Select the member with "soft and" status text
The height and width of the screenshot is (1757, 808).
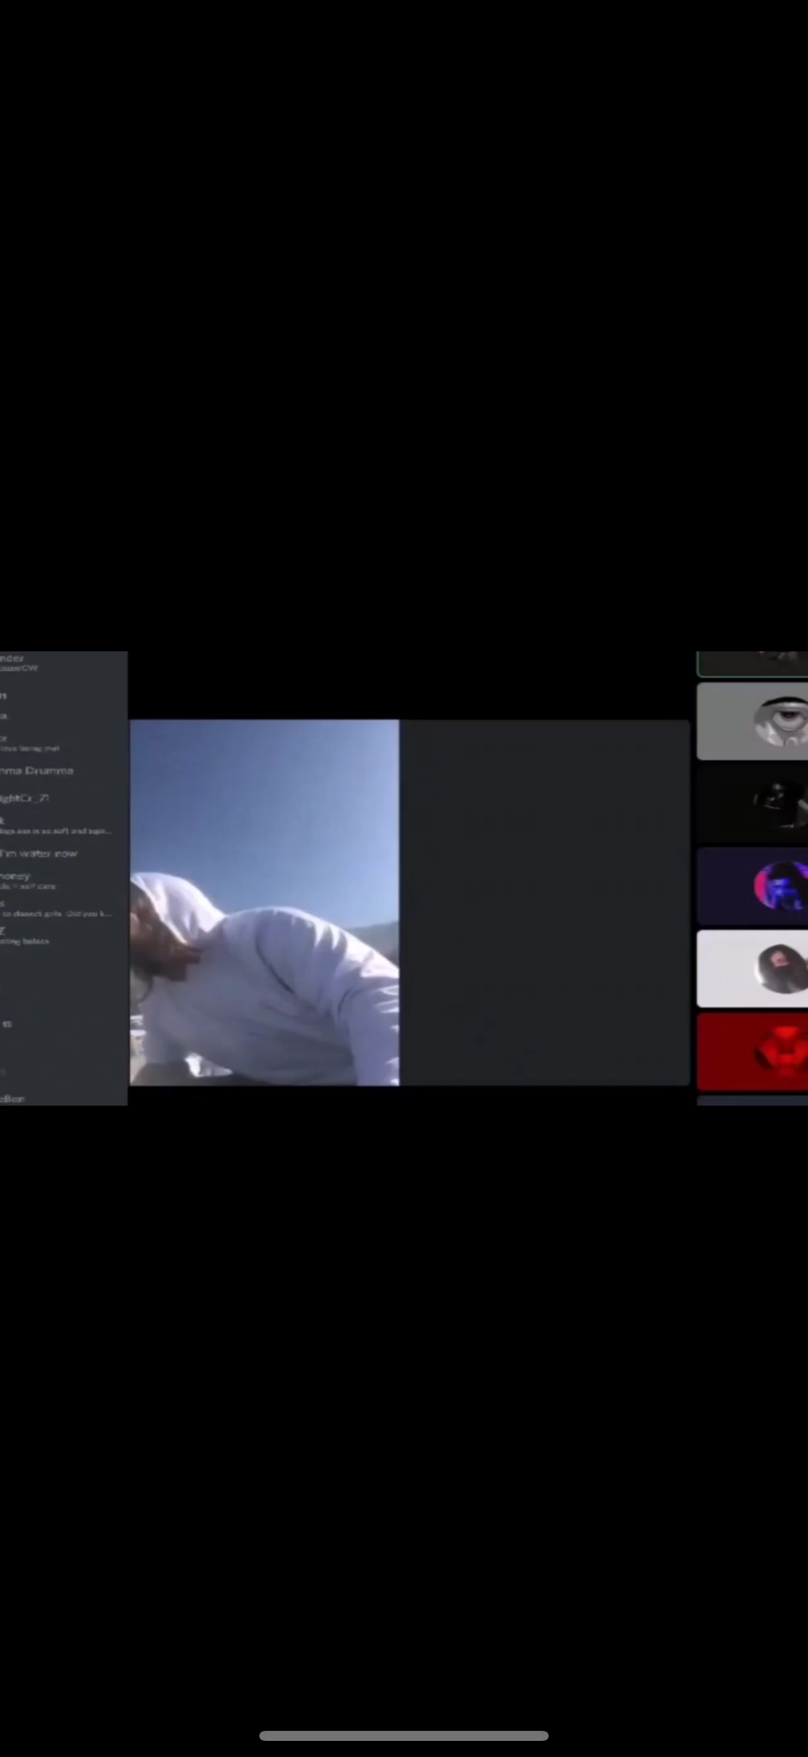(54, 826)
